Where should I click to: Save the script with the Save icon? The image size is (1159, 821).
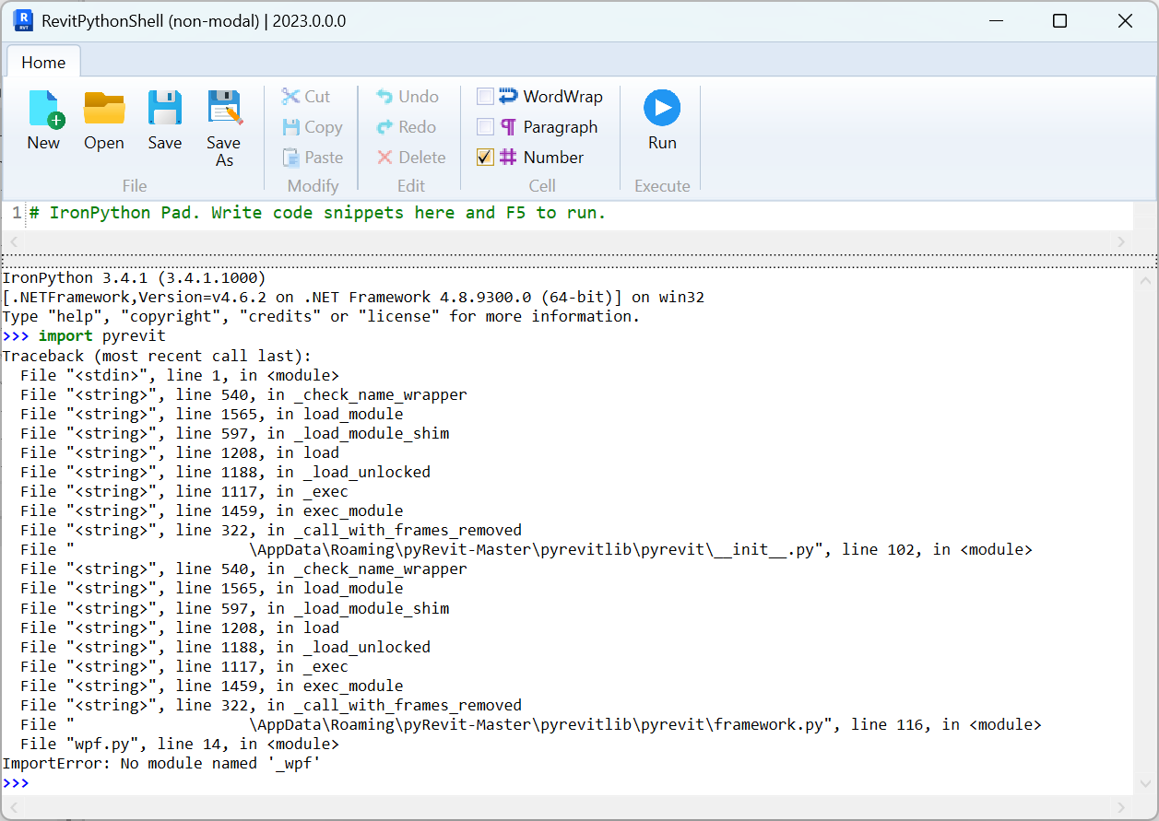click(x=165, y=108)
